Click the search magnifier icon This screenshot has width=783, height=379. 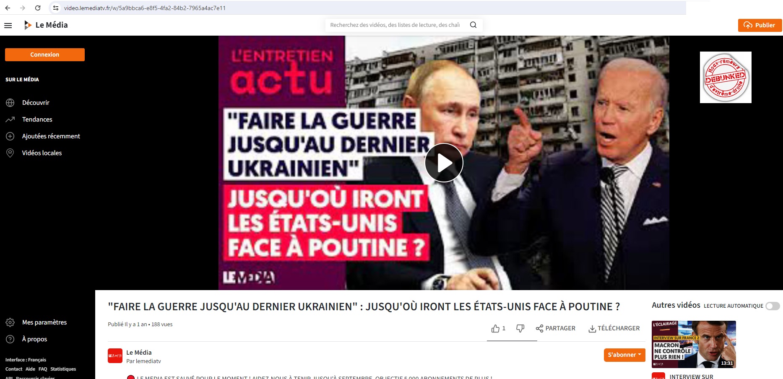(x=473, y=25)
